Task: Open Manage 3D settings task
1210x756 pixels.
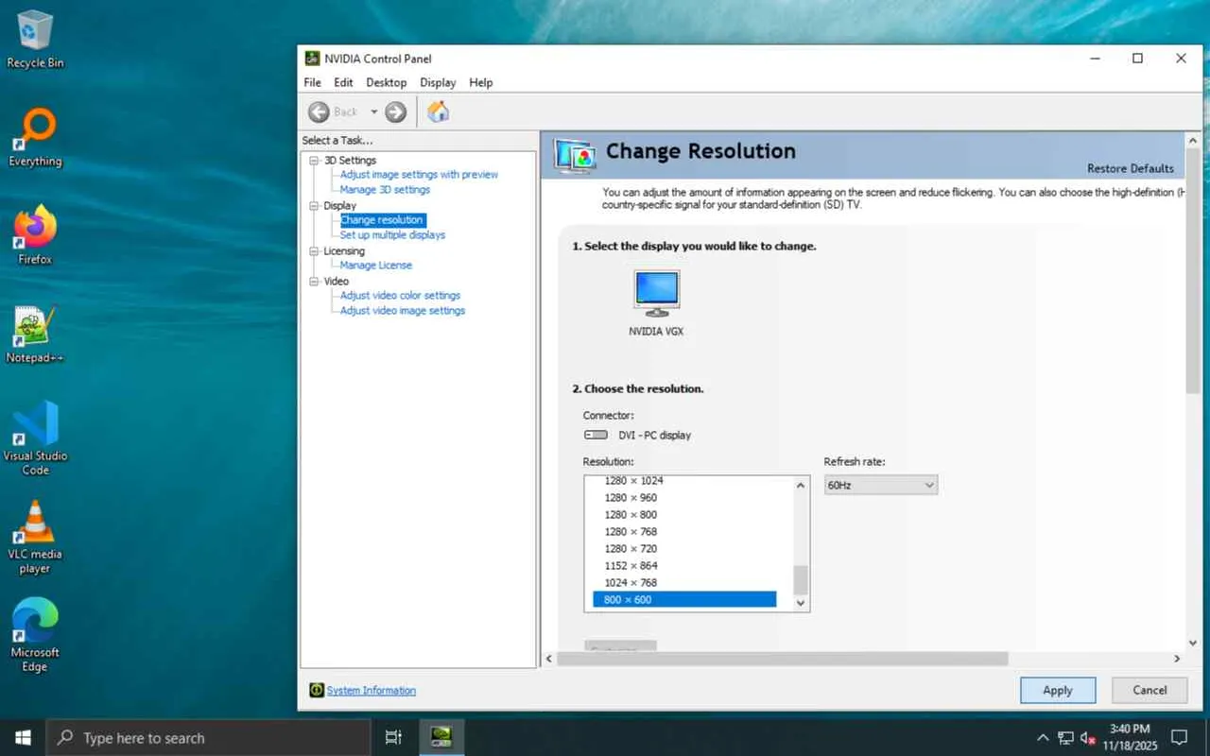Action: pos(385,190)
